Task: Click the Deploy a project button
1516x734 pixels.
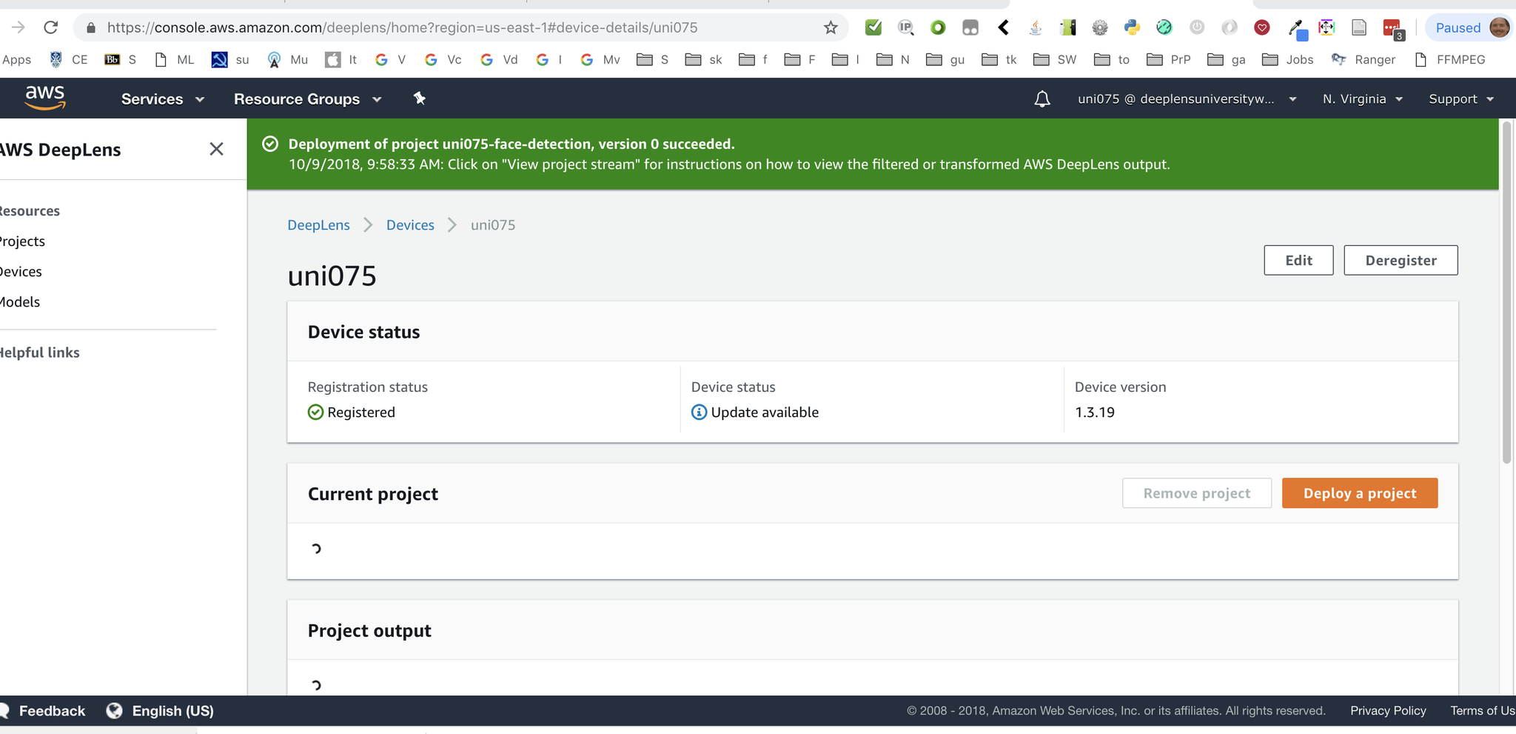Action: [x=1360, y=493]
